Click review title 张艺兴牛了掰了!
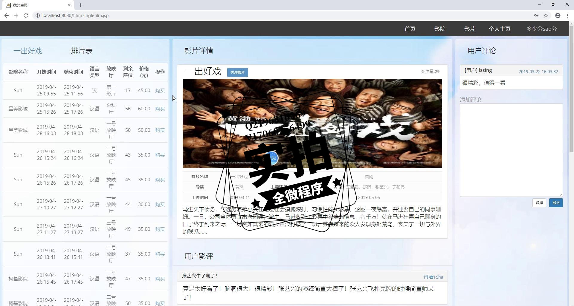 (x=199, y=276)
